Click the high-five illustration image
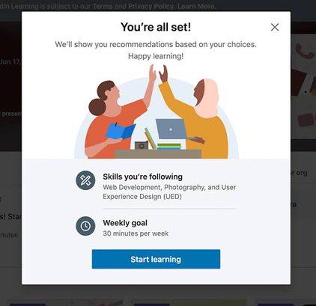 [157, 111]
